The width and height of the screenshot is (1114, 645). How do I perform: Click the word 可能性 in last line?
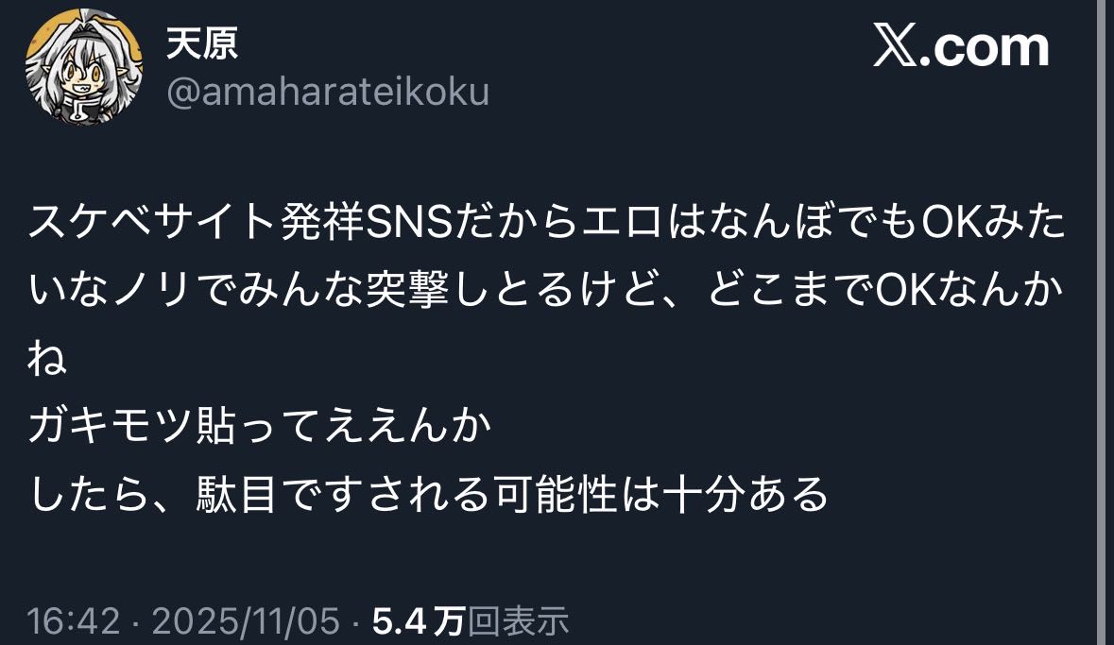pos(557,494)
